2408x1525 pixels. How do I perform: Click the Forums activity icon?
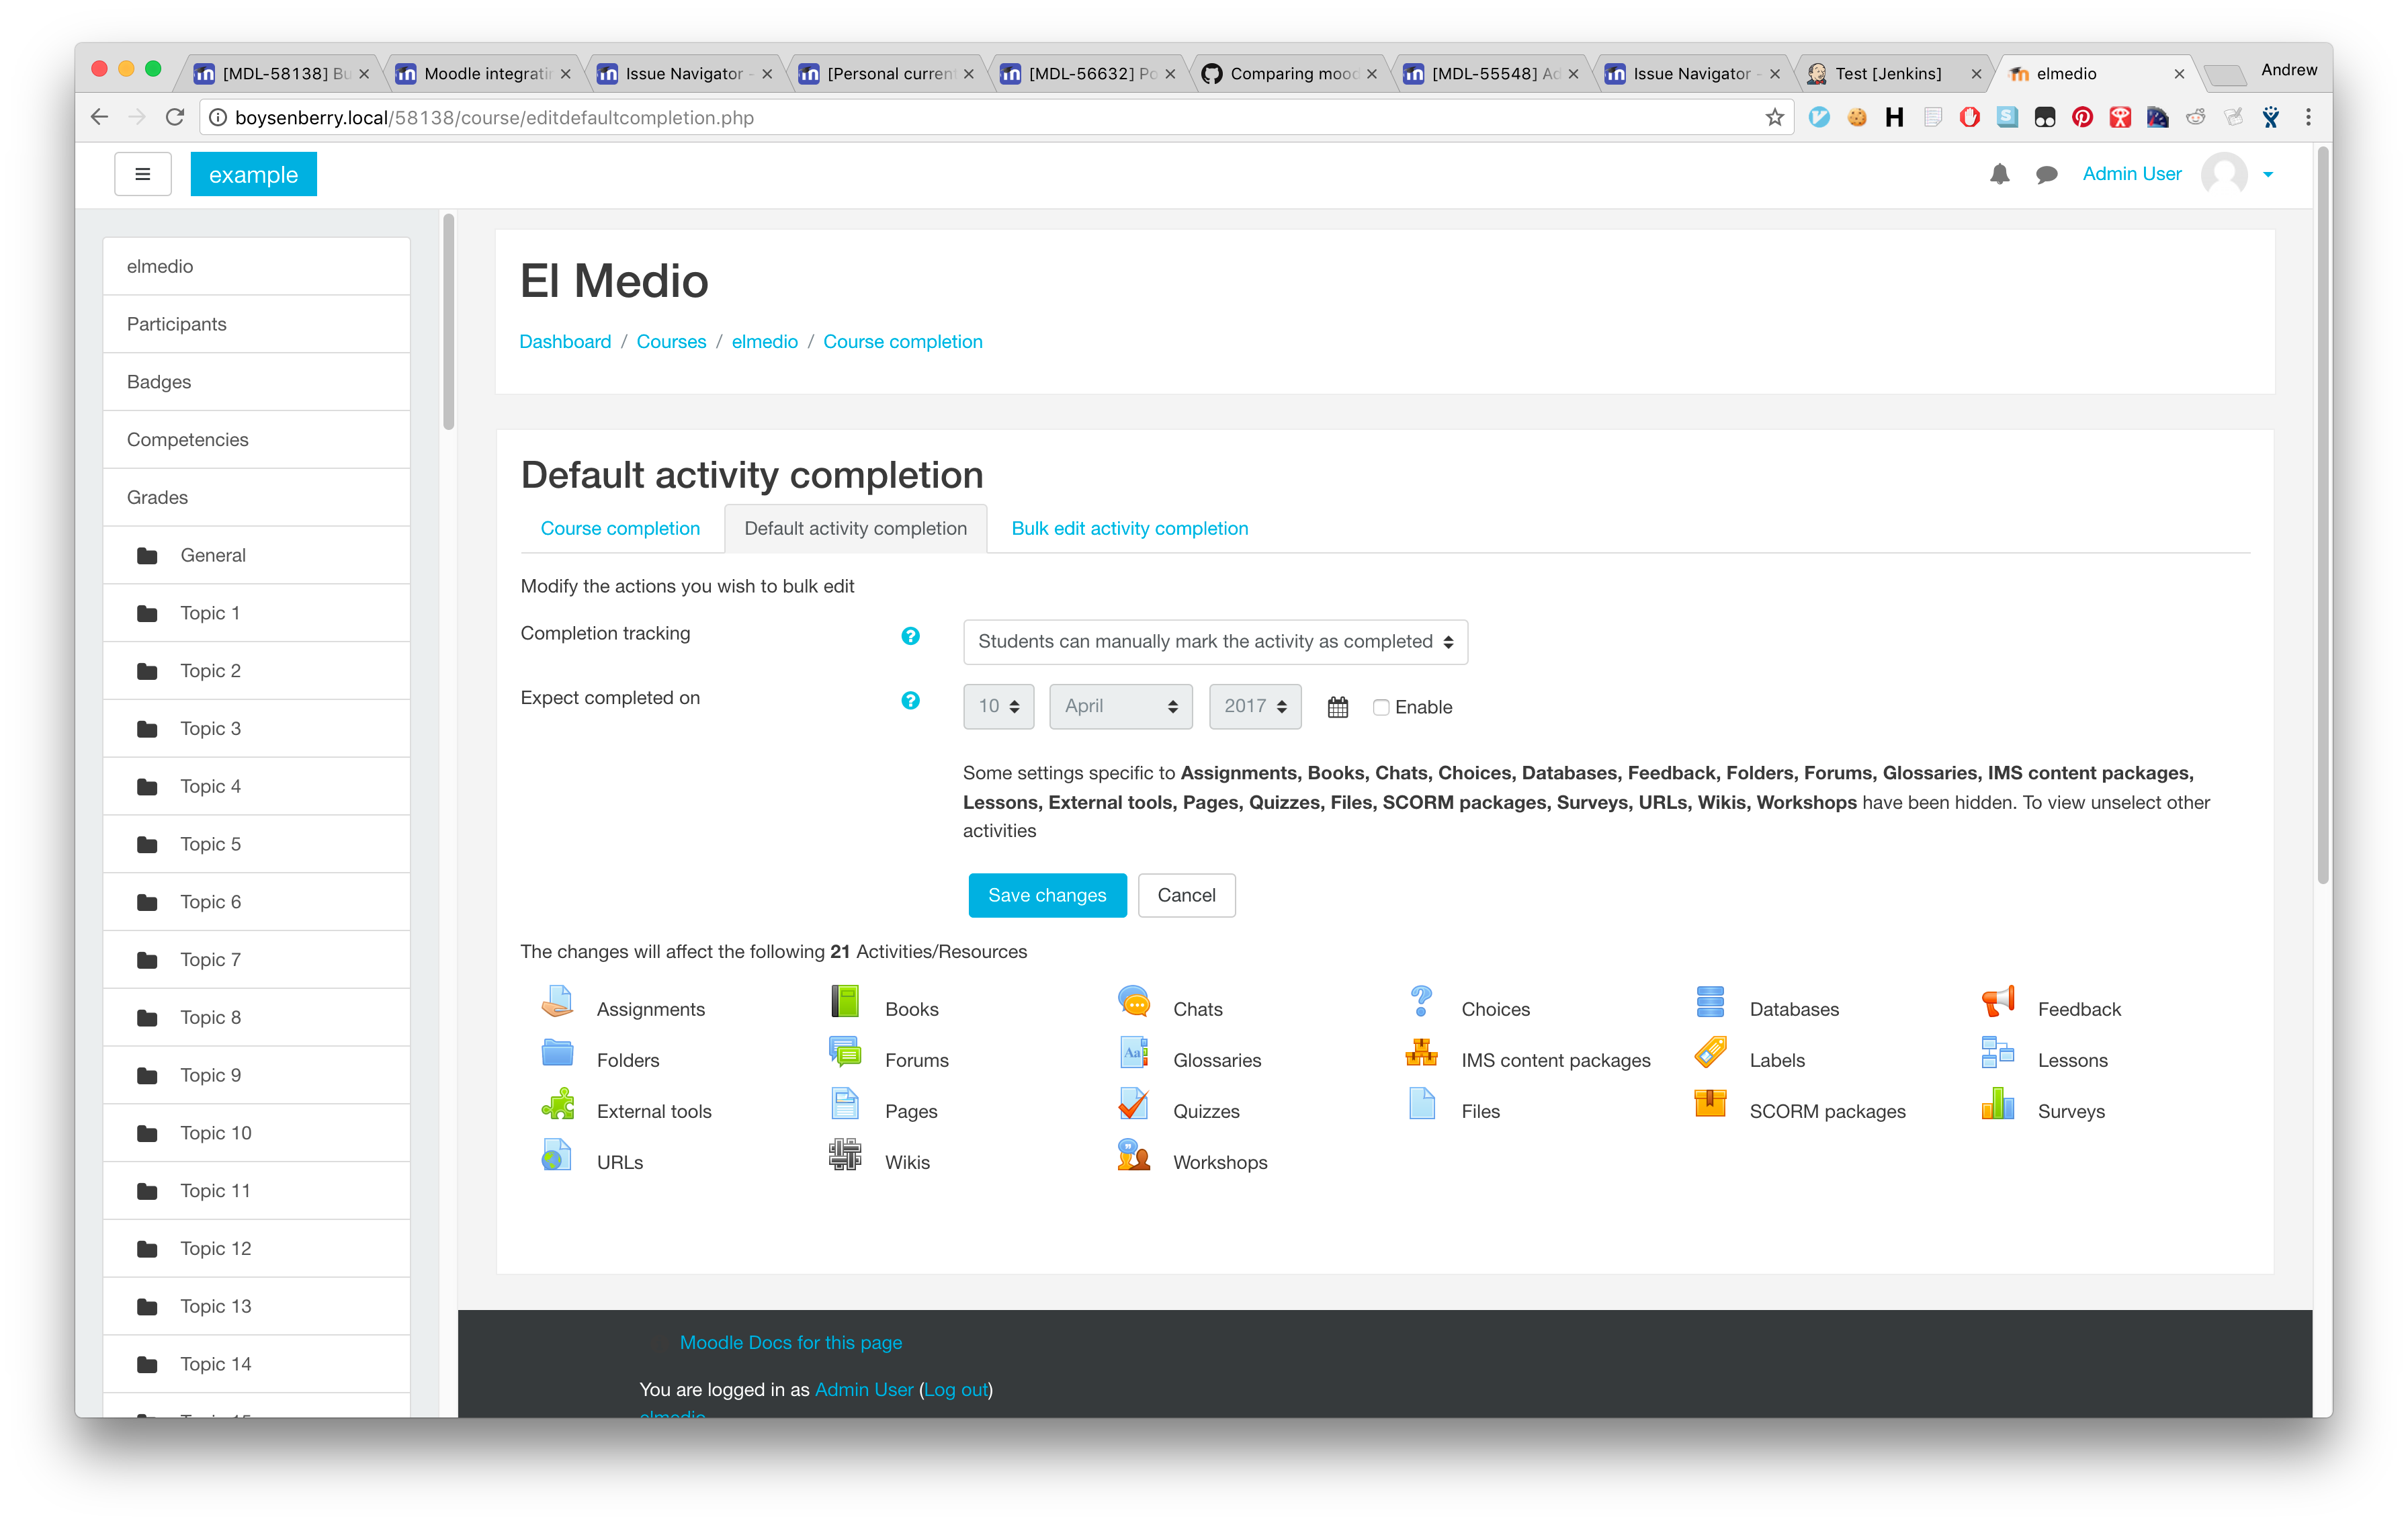coord(845,1053)
